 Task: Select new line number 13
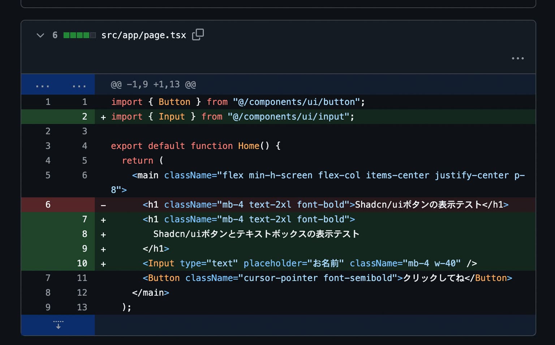tap(82, 307)
